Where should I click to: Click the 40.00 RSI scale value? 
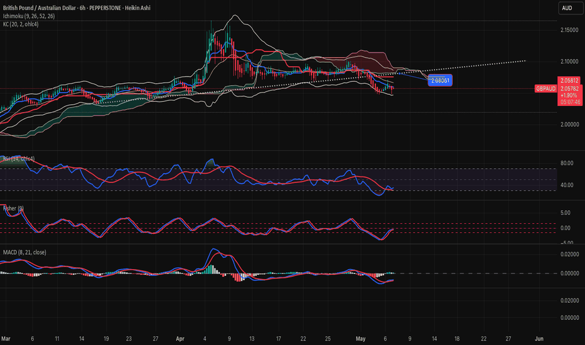point(567,185)
